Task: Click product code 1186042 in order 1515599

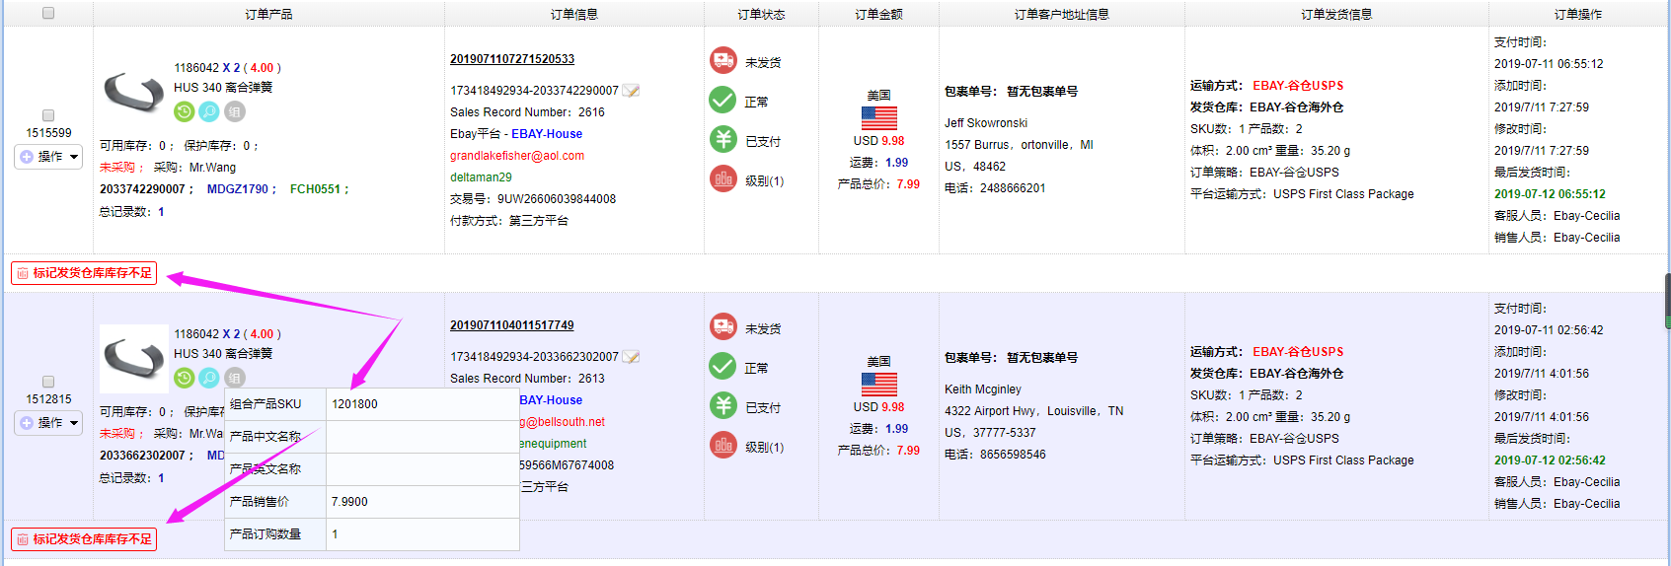Action: point(196,68)
